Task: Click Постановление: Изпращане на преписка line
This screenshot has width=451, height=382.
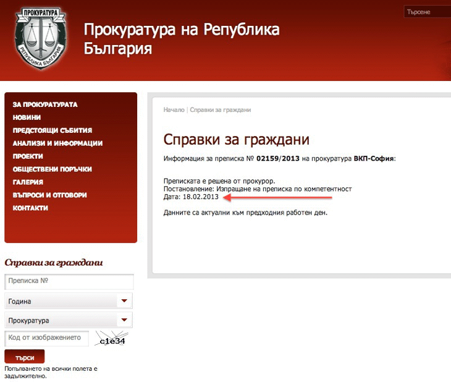Action: (x=258, y=189)
